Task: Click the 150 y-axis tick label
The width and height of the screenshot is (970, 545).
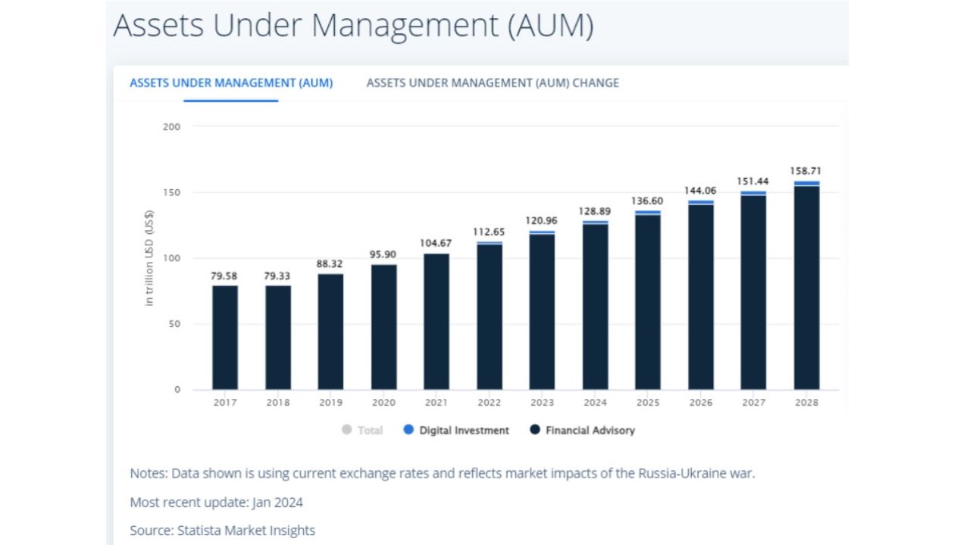Action: pyautogui.click(x=172, y=192)
